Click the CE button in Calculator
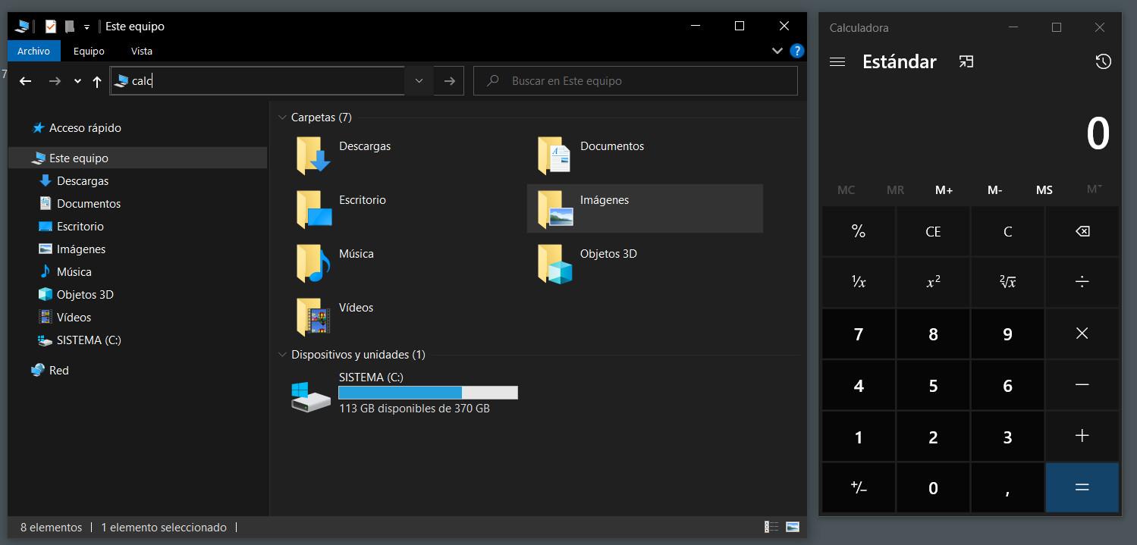1137x545 pixels. [933, 231]
